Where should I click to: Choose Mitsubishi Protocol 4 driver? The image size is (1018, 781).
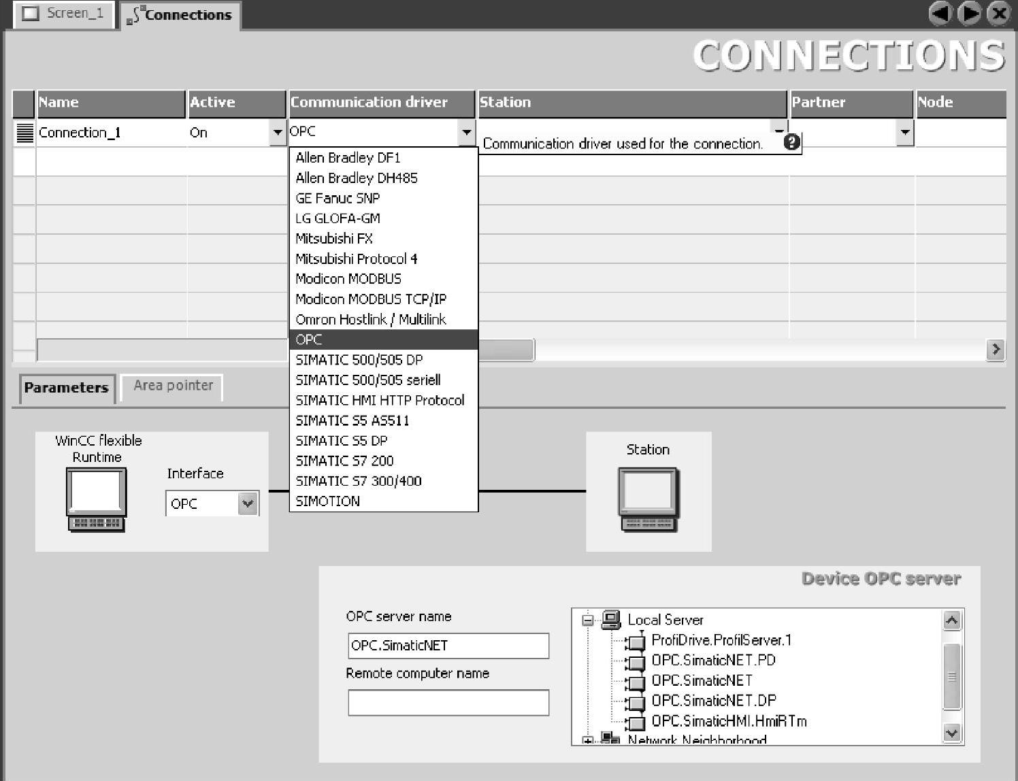click(x=384, y=259)
